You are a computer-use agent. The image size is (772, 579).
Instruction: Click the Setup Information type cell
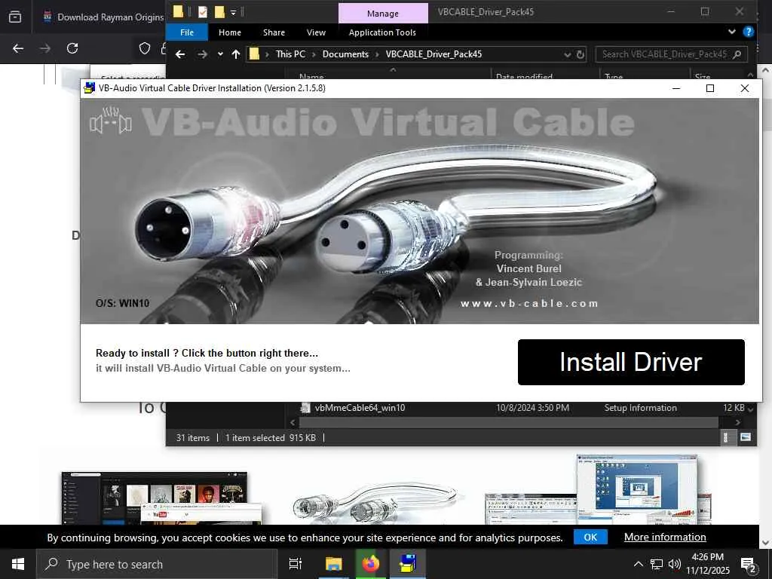click(x=640, y=408)
